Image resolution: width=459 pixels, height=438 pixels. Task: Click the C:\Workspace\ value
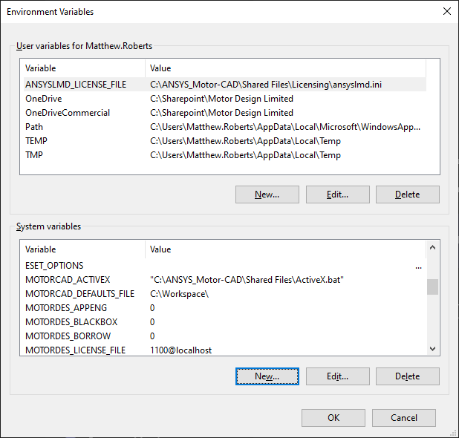tap(179, 294)
